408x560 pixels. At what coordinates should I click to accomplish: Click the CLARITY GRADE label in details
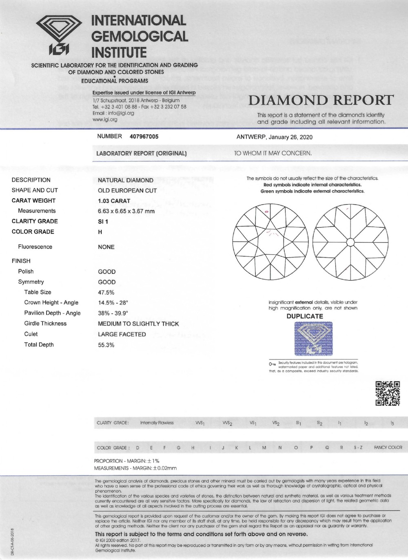[35, 221]
